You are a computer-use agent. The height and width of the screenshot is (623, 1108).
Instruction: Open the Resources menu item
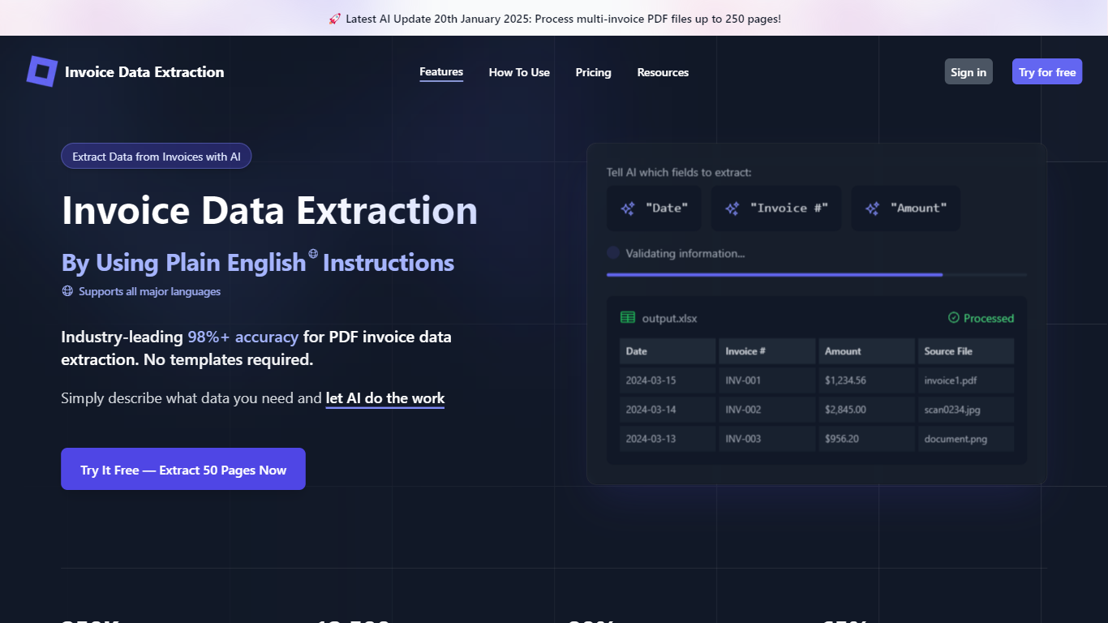point(663,72)
